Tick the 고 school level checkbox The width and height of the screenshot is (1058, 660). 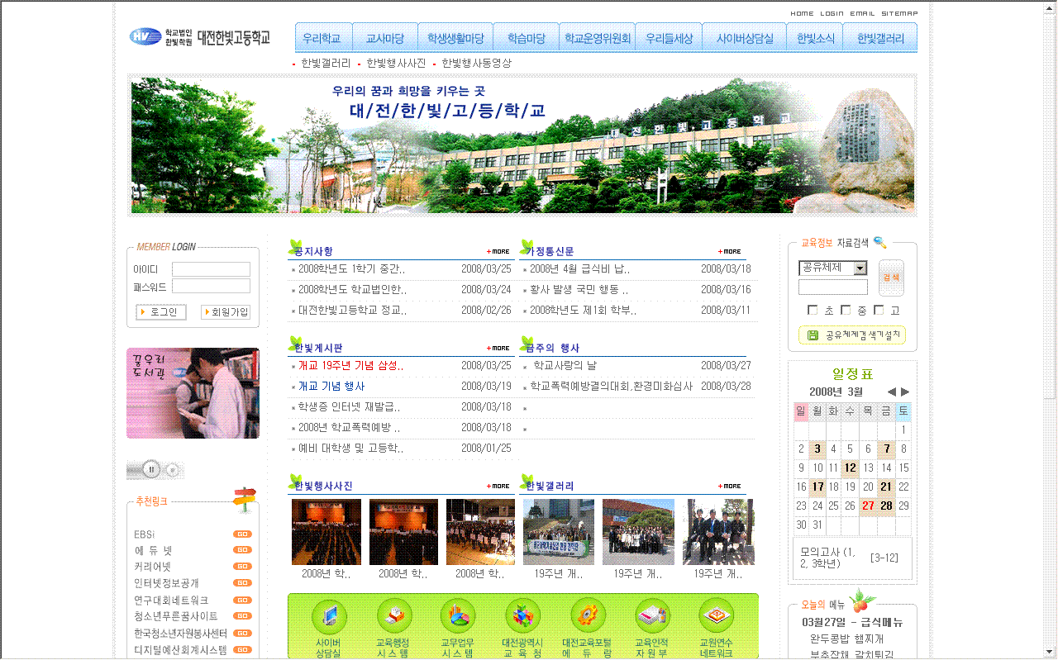(879, 311)
